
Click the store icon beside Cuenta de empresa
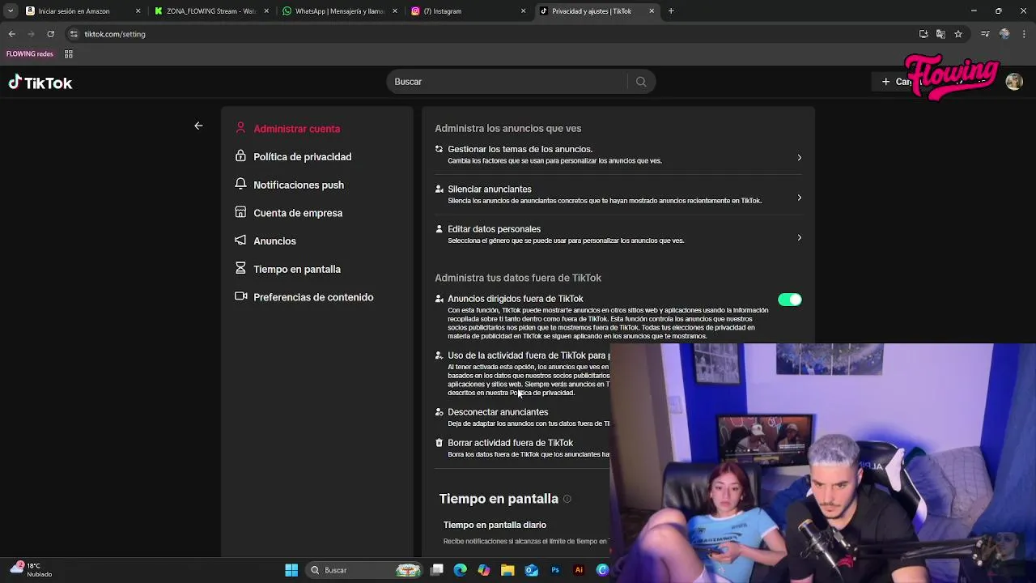240,212
